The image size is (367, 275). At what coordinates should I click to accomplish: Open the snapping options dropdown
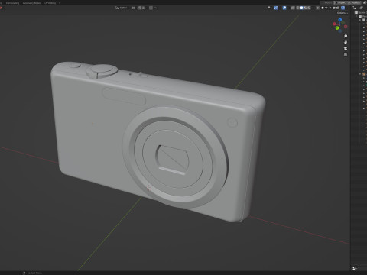coord(145,8)
